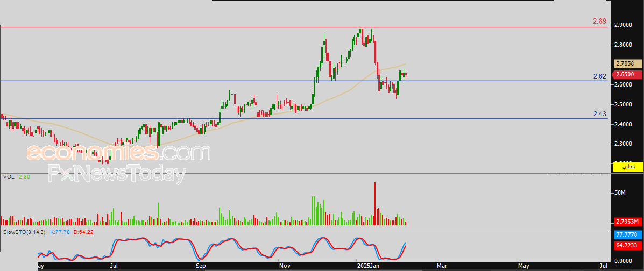
Task: Click the Nov label on time axis
Action: pyautogui.click(x=284, y=266)
